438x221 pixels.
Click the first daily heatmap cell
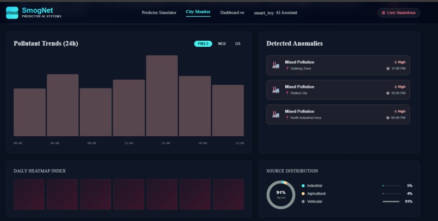29,194
